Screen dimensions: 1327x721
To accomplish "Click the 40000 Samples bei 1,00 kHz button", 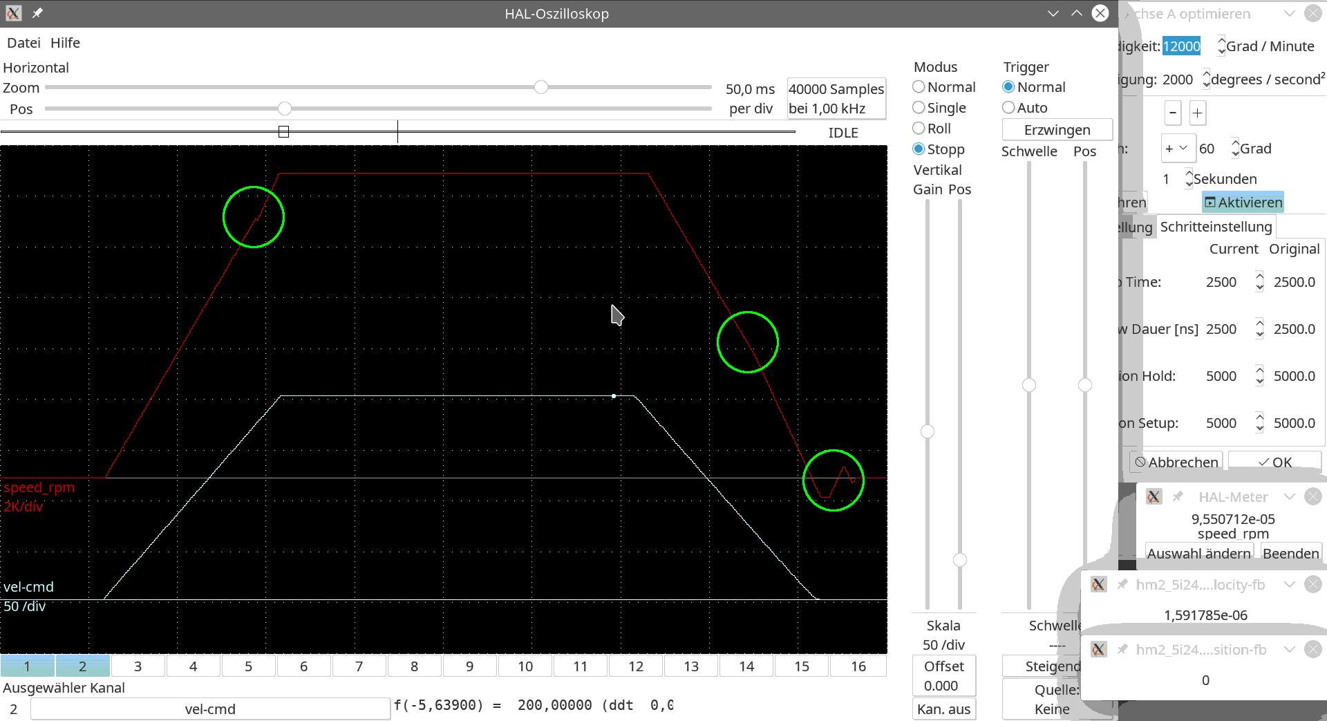I will pos(836,98).
